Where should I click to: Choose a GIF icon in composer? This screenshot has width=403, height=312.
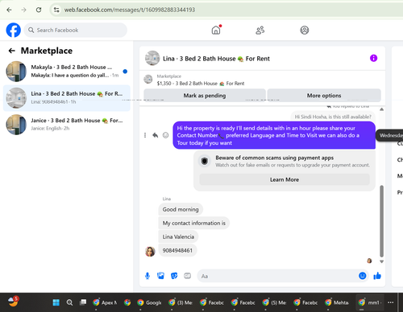(187, 276)
